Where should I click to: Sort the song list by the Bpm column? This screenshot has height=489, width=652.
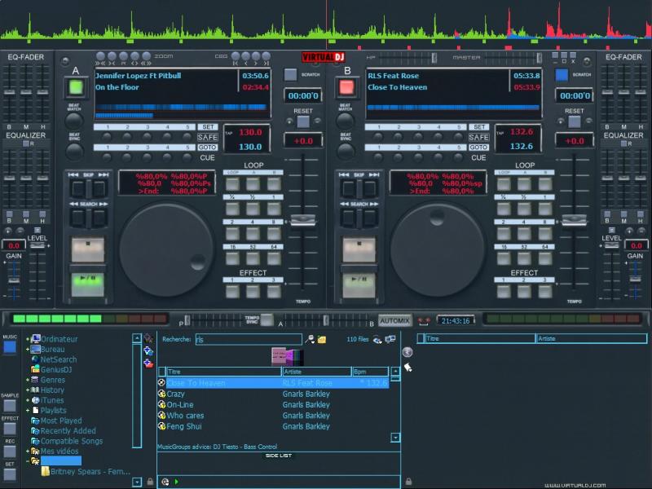(370, 372)
